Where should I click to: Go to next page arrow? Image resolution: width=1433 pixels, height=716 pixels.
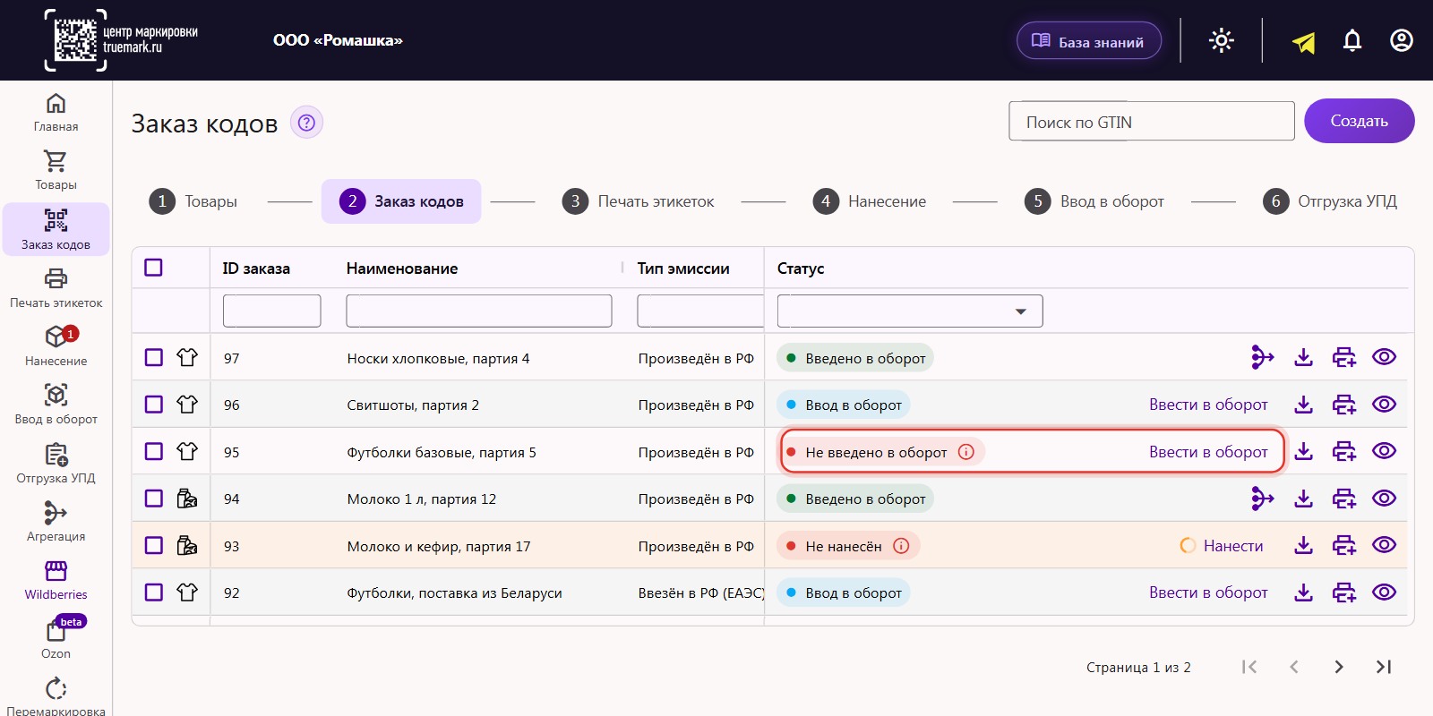[1339, 667]
